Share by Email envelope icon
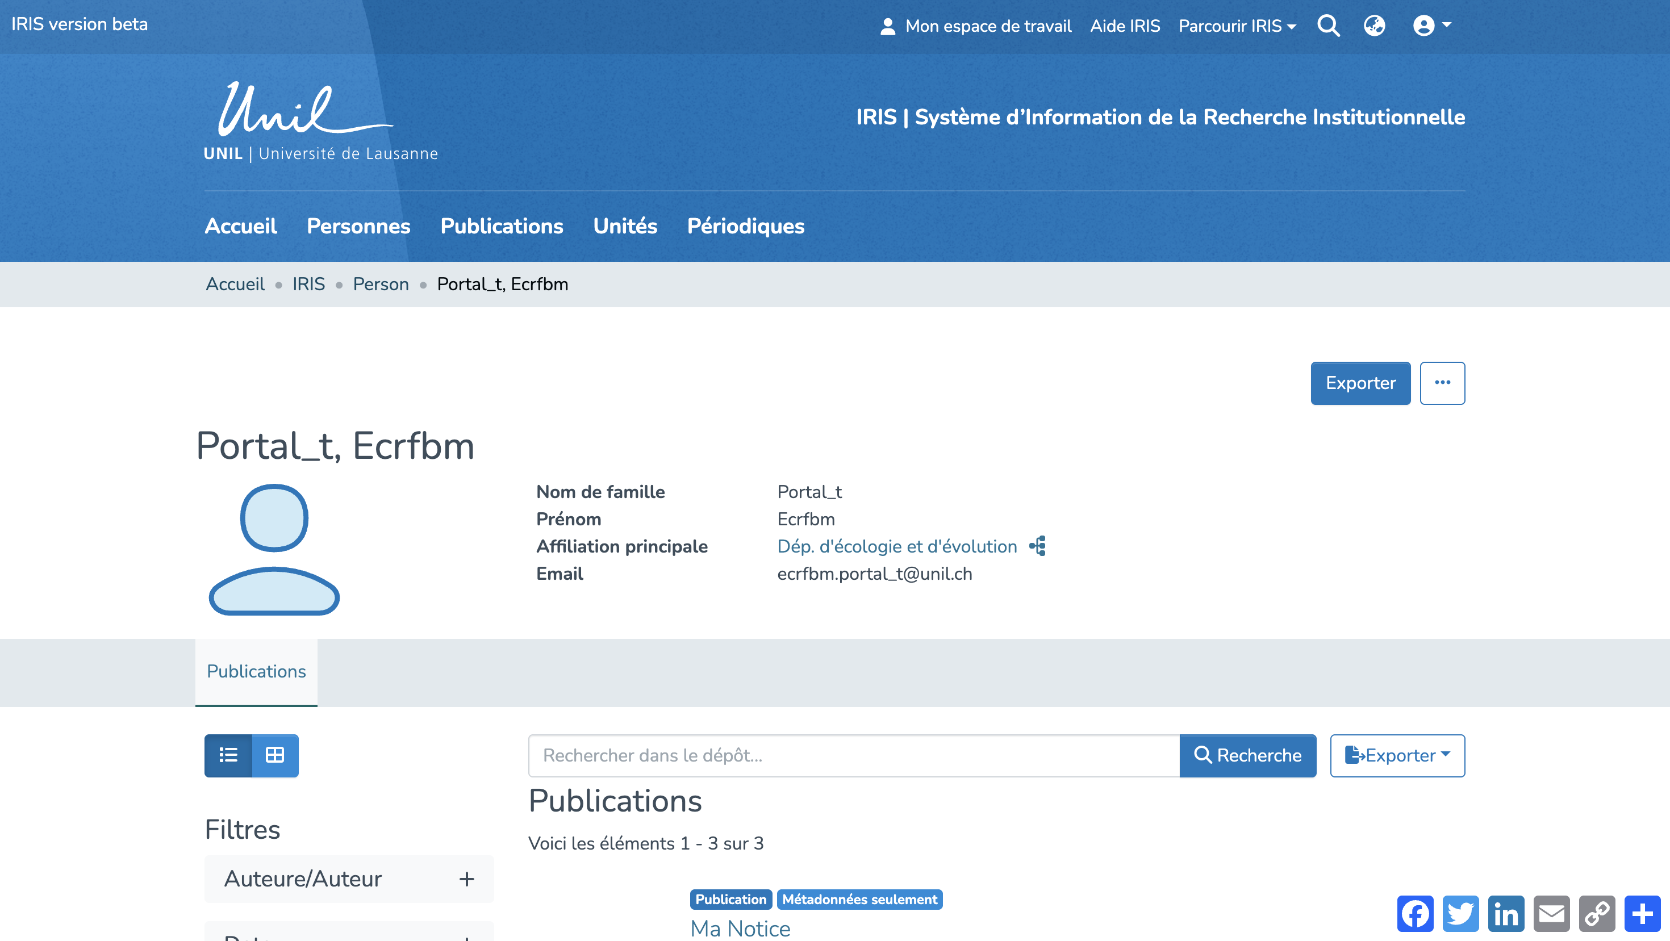The width and height of the screenshot is (1670, 941). coord(1551,913)
